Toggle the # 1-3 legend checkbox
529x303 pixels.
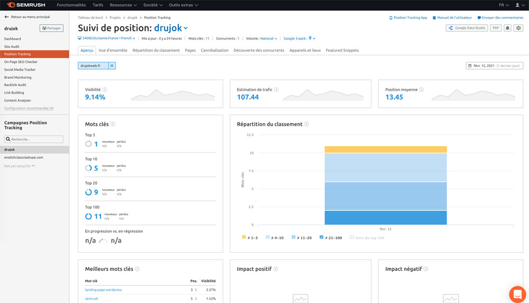coord(243,237)
